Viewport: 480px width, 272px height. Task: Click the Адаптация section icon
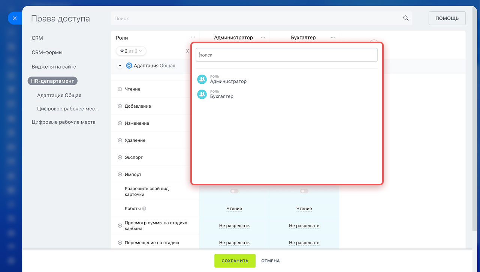click(129, 66)
